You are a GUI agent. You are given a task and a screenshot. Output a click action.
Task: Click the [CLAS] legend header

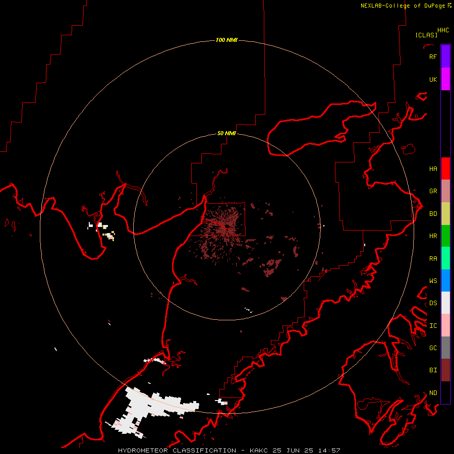click(426, 35)
